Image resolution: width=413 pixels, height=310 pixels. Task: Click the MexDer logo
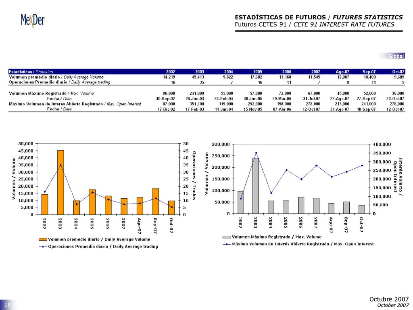pyautogui.click(x=33, y=20)
